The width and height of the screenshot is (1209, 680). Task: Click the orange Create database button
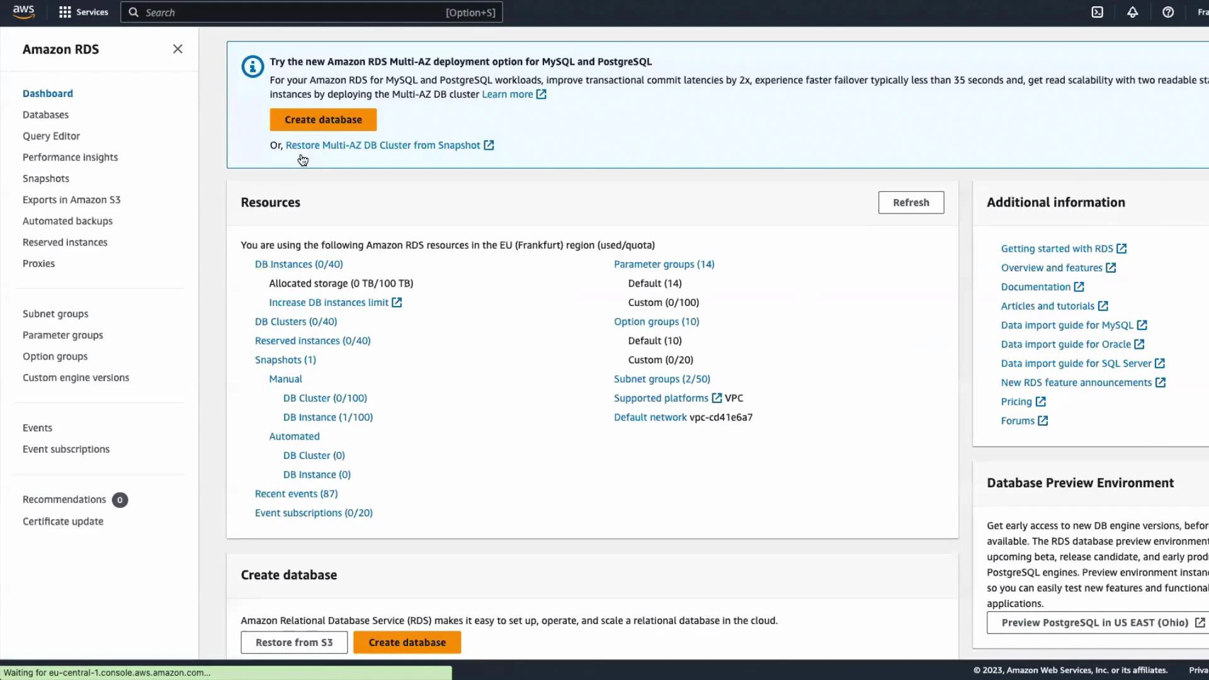click(322, 120)
